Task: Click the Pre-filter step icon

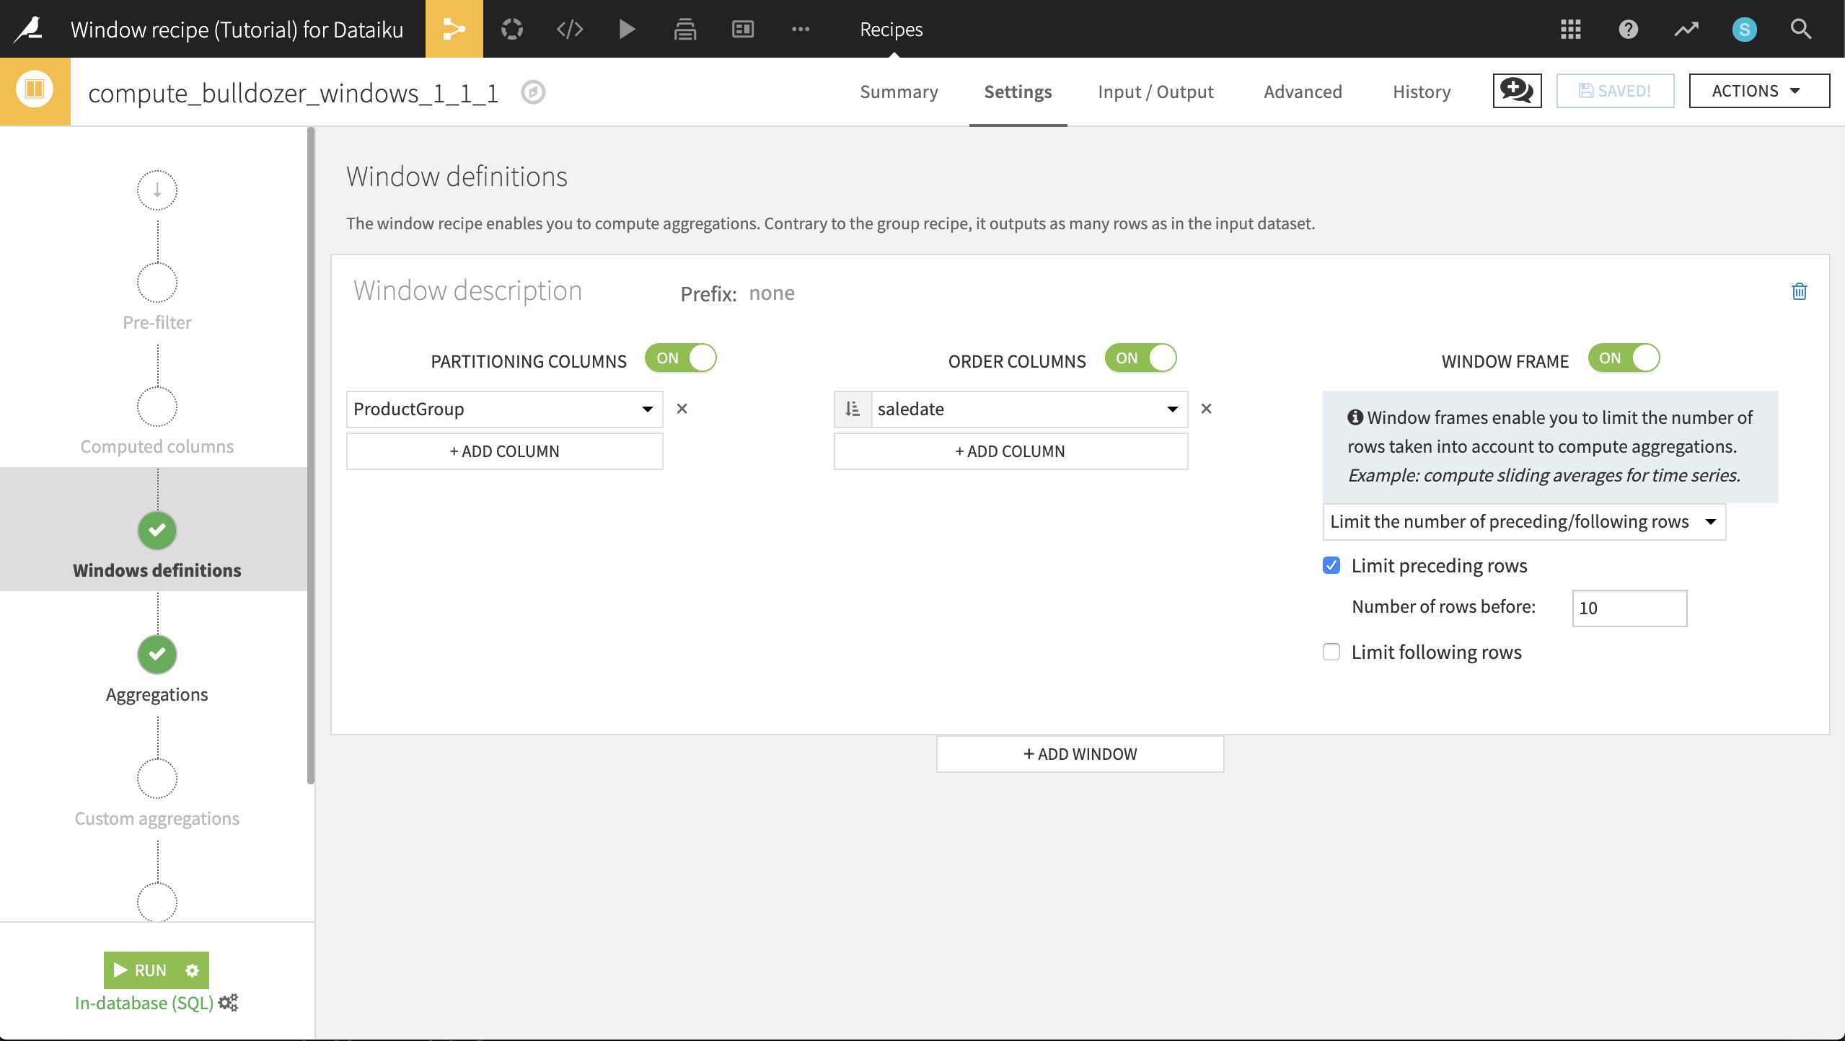Action: click(156, 283)
